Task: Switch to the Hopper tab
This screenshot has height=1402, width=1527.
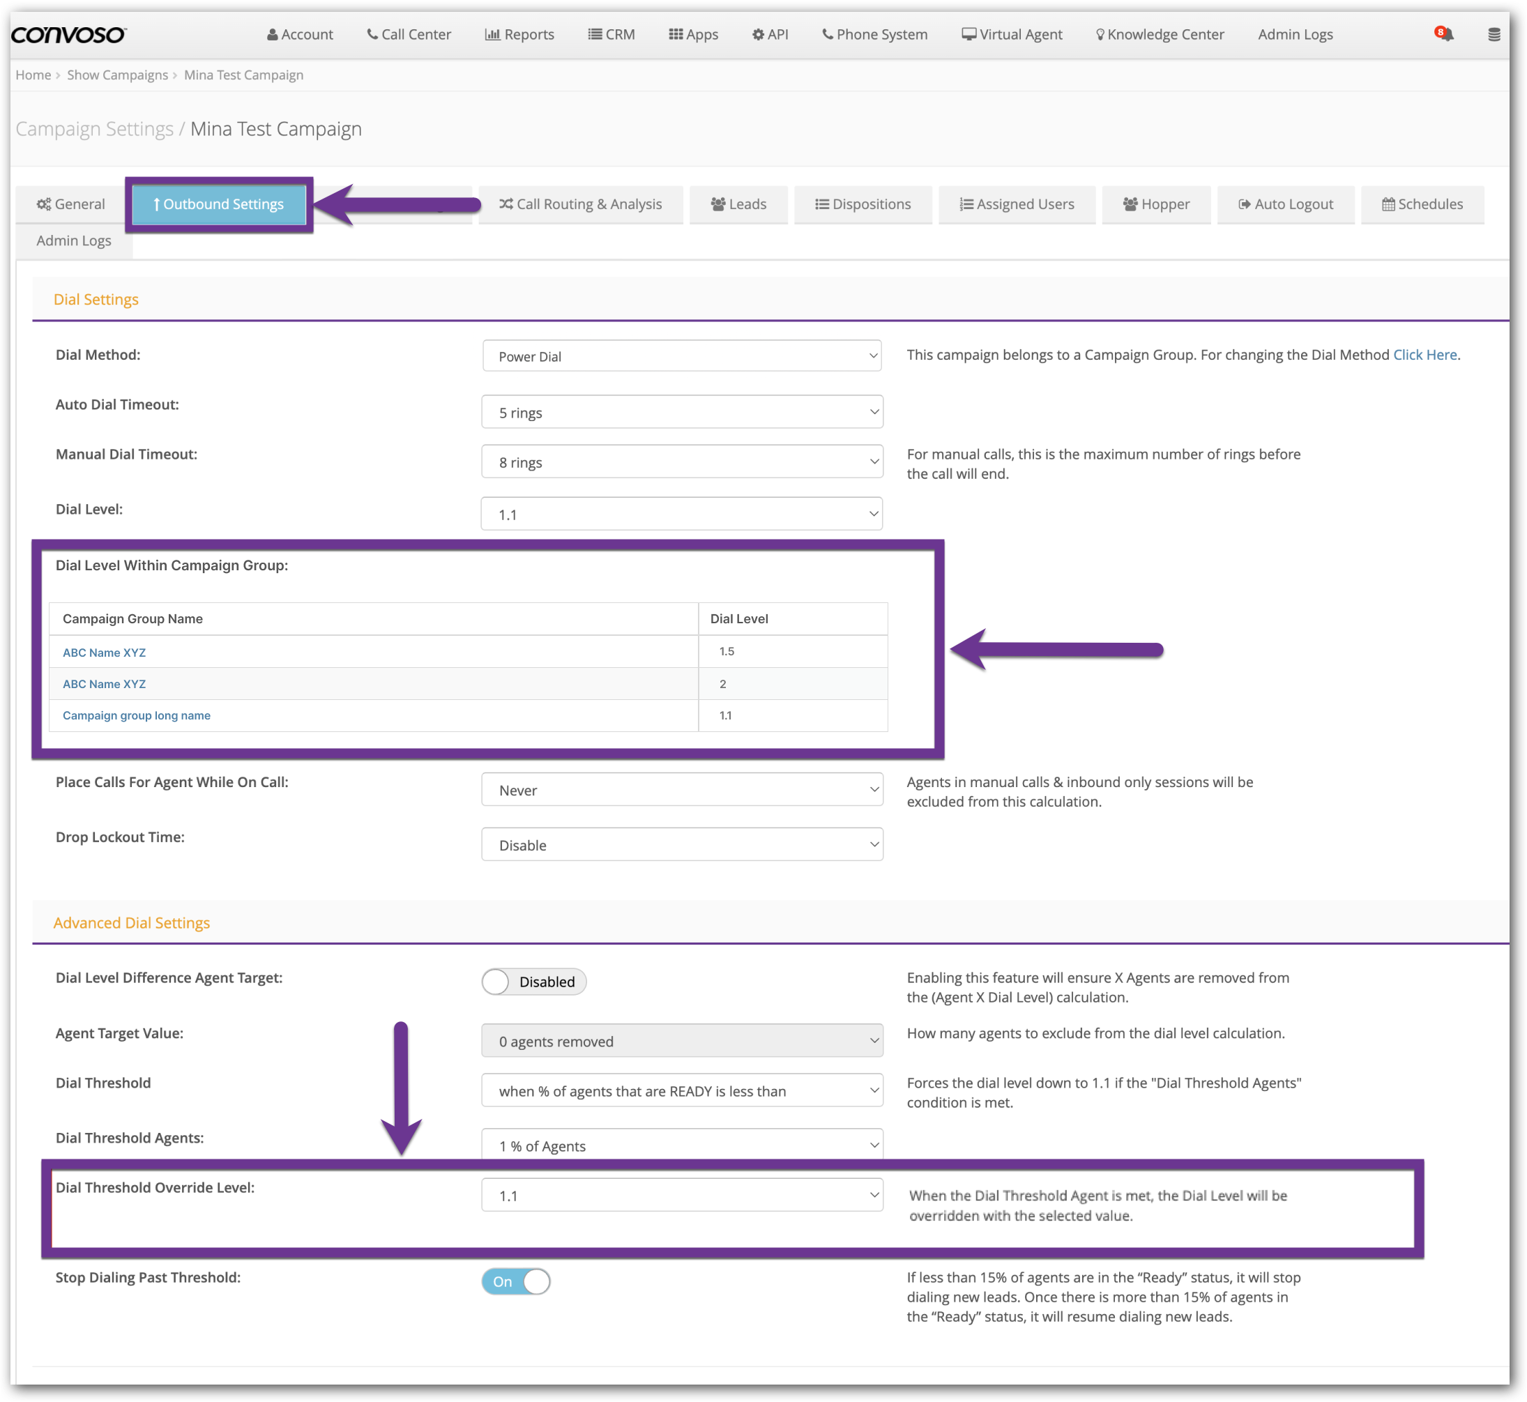Action: pos(1155,204)
